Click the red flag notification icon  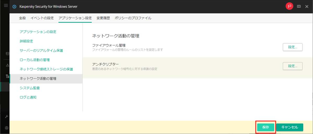tap(289, 7)
